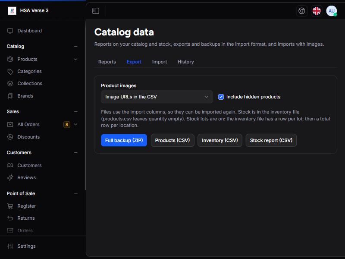The width and height of the screenshot is (345, 259).
Task: Select the Export tab
Action: [134, 62]
